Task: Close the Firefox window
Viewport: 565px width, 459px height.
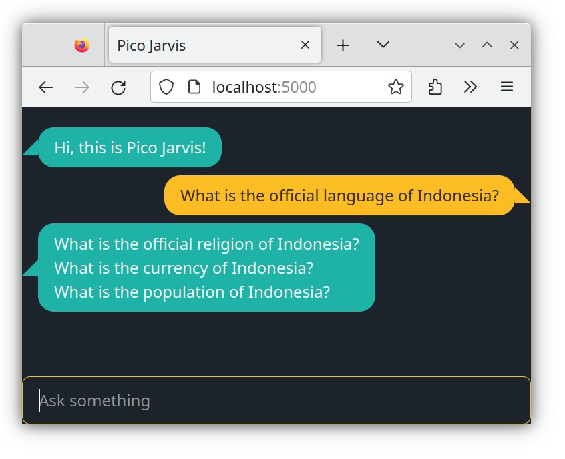Action: tap(514, 45)
